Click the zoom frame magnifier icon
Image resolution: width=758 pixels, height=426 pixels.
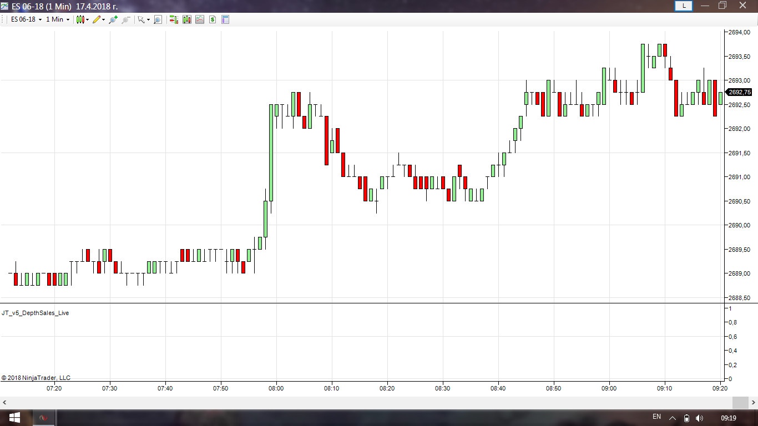pos(158,19)
